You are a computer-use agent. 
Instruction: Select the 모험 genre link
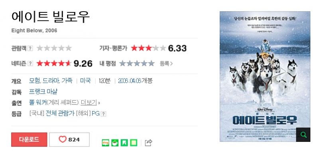(x=35, y=81)
